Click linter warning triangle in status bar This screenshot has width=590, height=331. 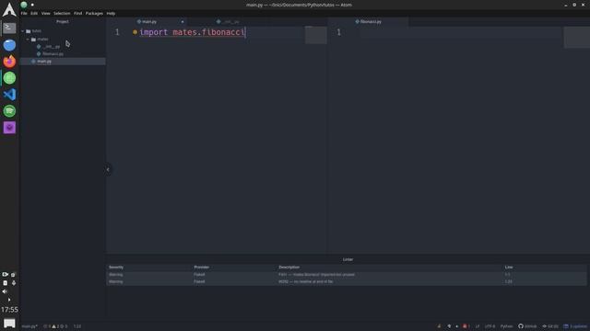click(x=53, y=326)
